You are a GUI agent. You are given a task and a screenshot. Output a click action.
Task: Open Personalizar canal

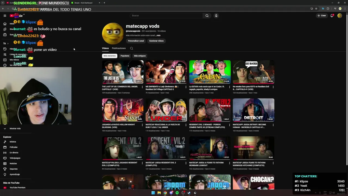click(x=136, y=41)
